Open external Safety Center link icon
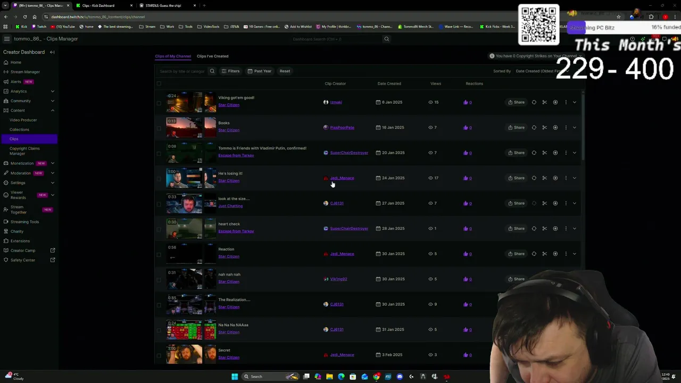This screenshot has width=681, height=383. point(53,260)
